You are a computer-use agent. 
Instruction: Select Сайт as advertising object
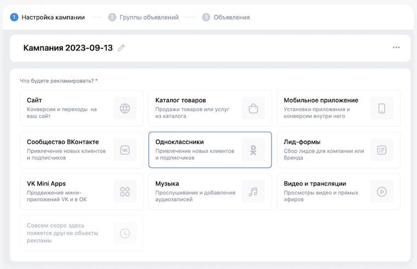point(82,108)
